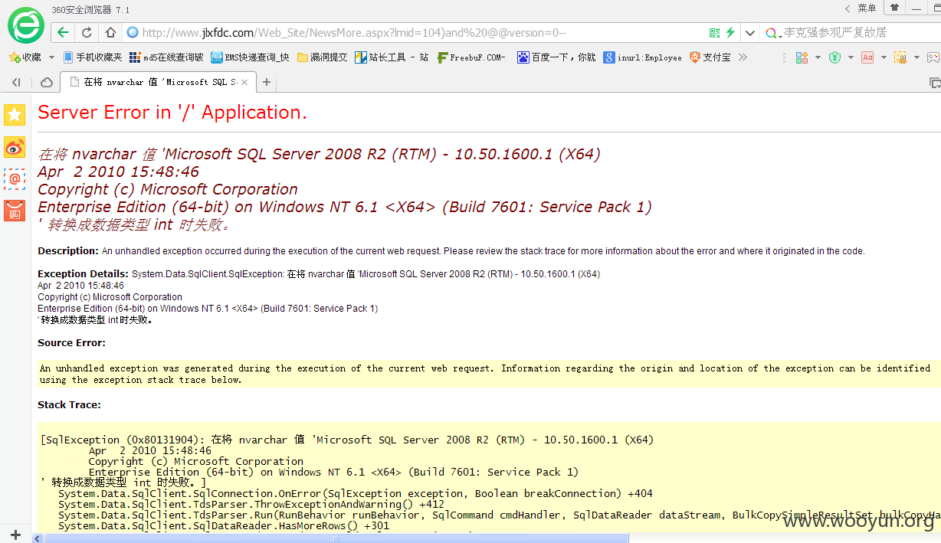Click the skin (shirt) icon in title bar

(894, 8)
